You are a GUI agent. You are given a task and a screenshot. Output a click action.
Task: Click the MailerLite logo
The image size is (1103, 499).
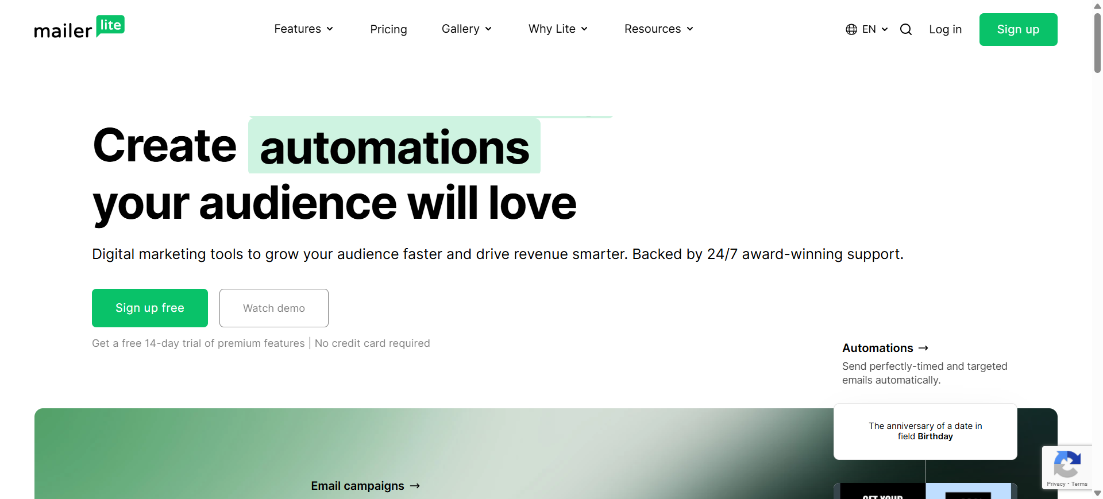click(79, 28)
